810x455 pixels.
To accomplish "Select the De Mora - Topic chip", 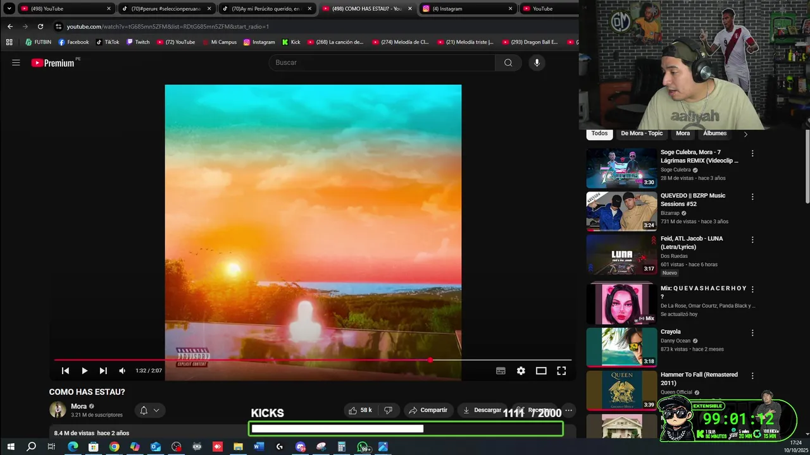I will click(642, 133).
